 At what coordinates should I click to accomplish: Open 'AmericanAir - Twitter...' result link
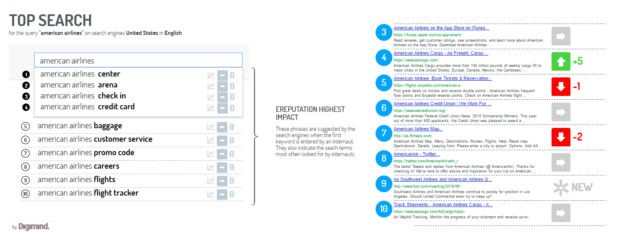[417, 154]
